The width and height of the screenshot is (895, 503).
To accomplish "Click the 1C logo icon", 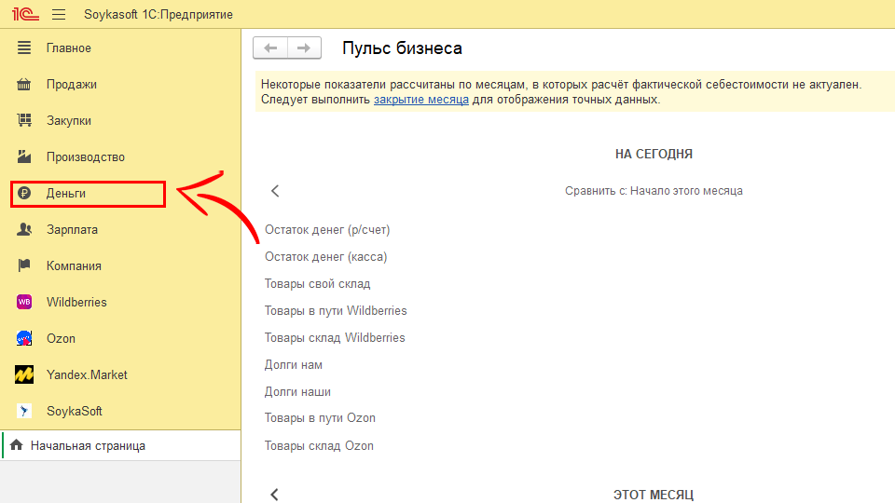I will point(22,15).
